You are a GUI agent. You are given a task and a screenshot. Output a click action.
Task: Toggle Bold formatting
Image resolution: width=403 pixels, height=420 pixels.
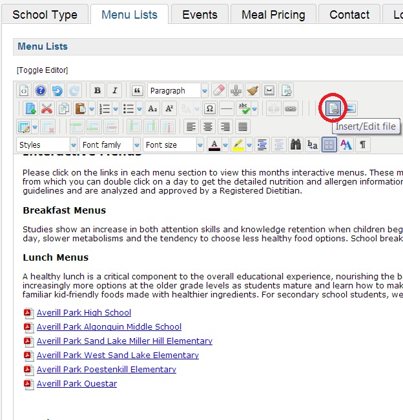coord(97,91)
